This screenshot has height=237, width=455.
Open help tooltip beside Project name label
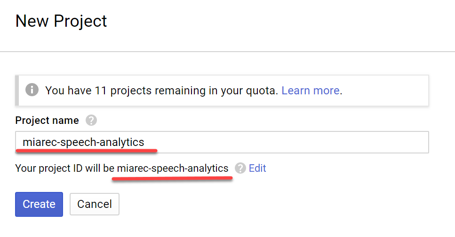tap(91, 120)
